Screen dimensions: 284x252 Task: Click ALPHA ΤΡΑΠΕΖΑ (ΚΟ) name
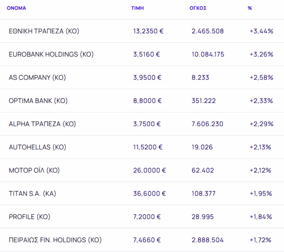[42, 124]
